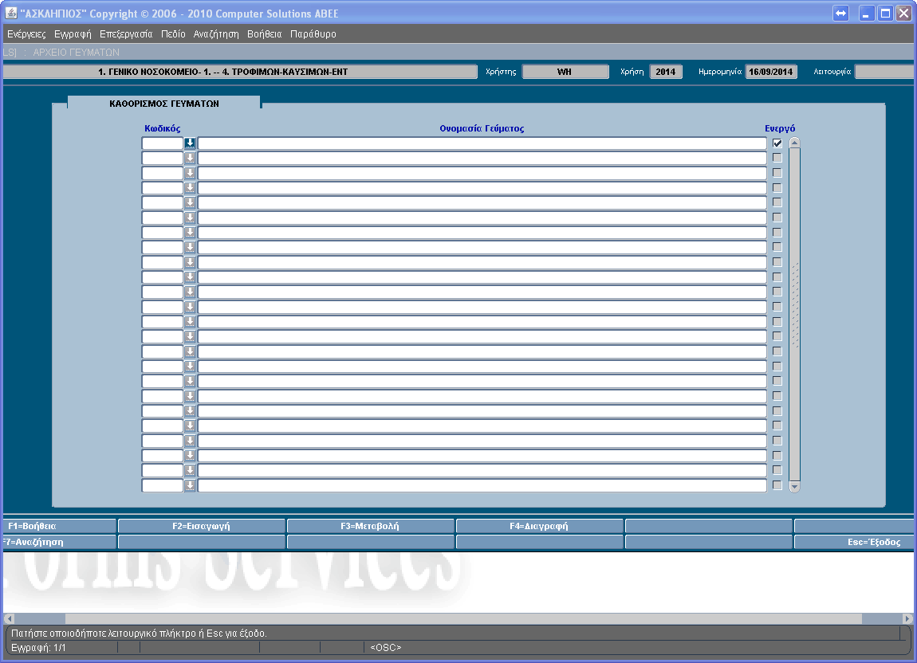This screenshot has height=663, width=917.
Task: Click the 'Κωδικός' column header
Action: [x=163, y=128]
